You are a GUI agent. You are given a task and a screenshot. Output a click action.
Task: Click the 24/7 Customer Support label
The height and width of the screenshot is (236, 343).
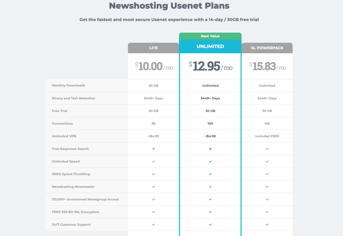click(71, 225)
